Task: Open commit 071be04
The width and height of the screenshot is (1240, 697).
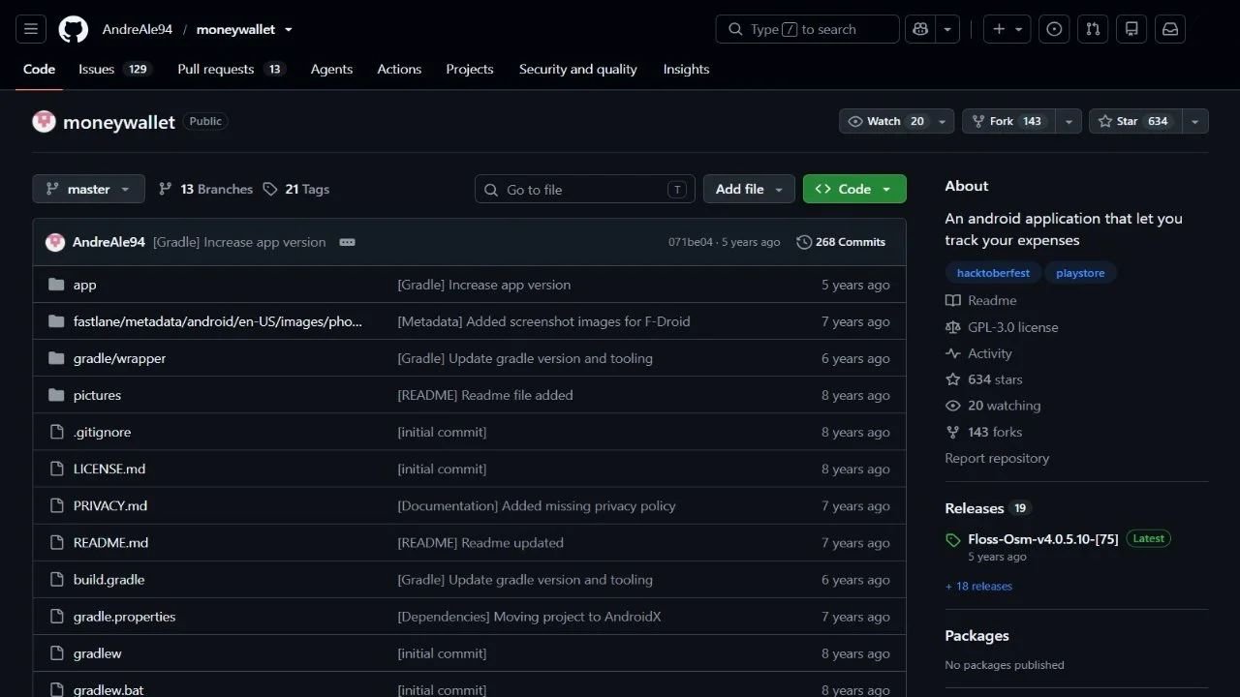Action: [690, 242]
